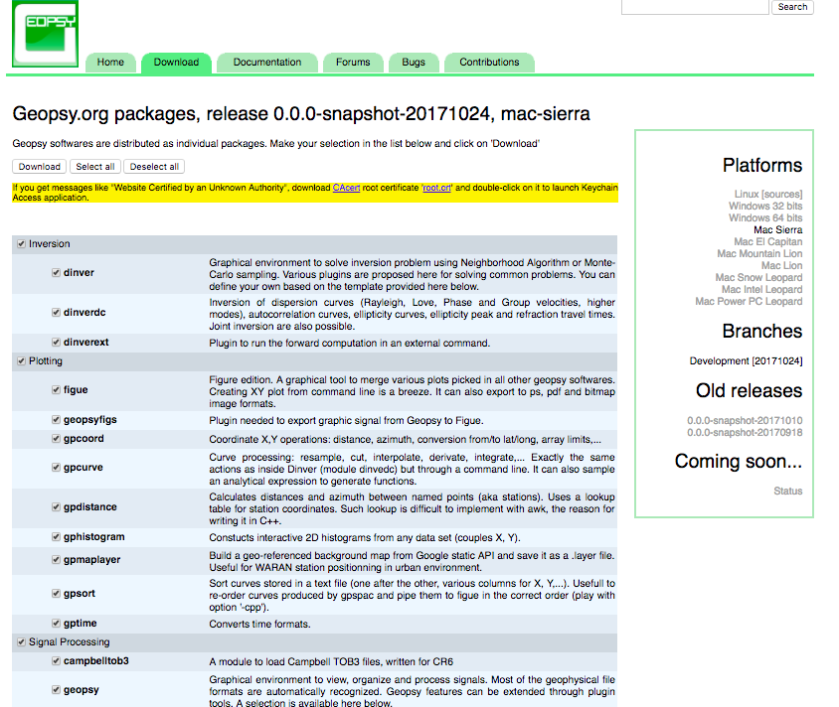The width and height of the screenshot is (839, 707).
Task: Click the Download packages button
Action: (x=40, y=167)
